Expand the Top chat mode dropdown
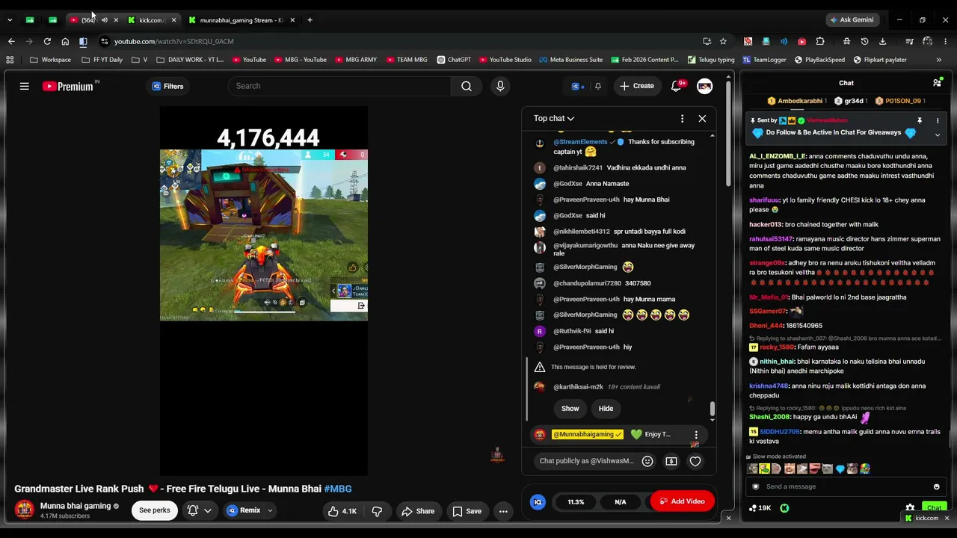Viewport: 957px width, 538px height. coord(554,118)
